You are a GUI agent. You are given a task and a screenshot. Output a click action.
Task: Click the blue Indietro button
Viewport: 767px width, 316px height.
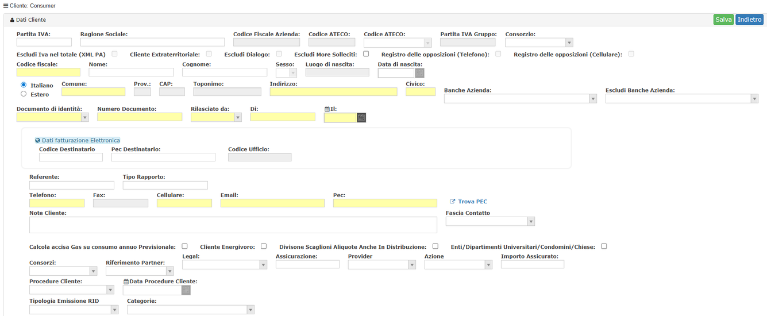tap(749, 20)
